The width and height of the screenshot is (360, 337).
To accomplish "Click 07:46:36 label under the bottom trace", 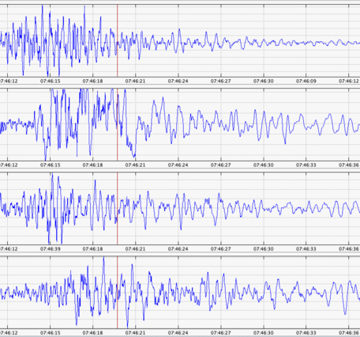I will tap(349, 333).
